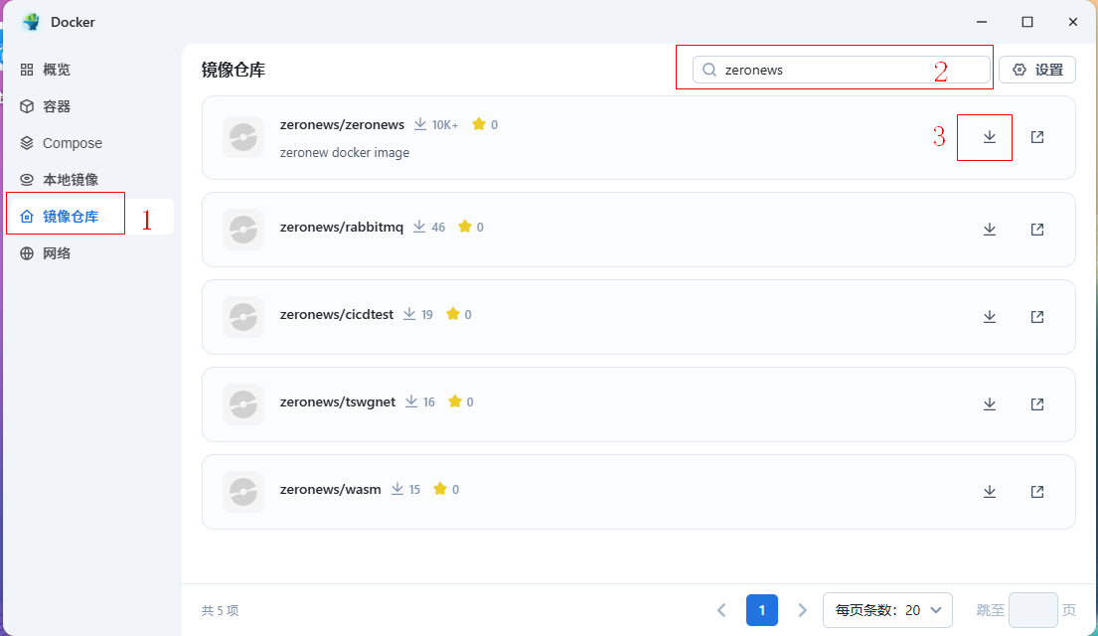Image resolution: width=1098 pixels, height=636 pixels.
Task: Click the 镜像仓库 page heading
Action: (x=234, y=70)
